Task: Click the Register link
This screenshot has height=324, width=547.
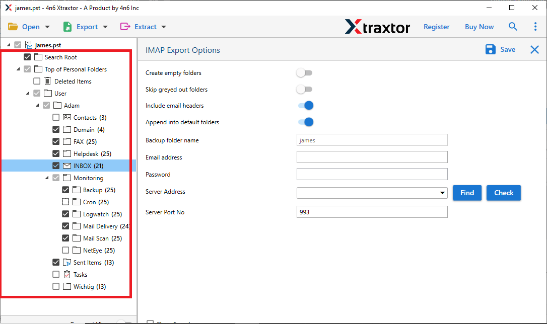Action: [x=436, y=26]
